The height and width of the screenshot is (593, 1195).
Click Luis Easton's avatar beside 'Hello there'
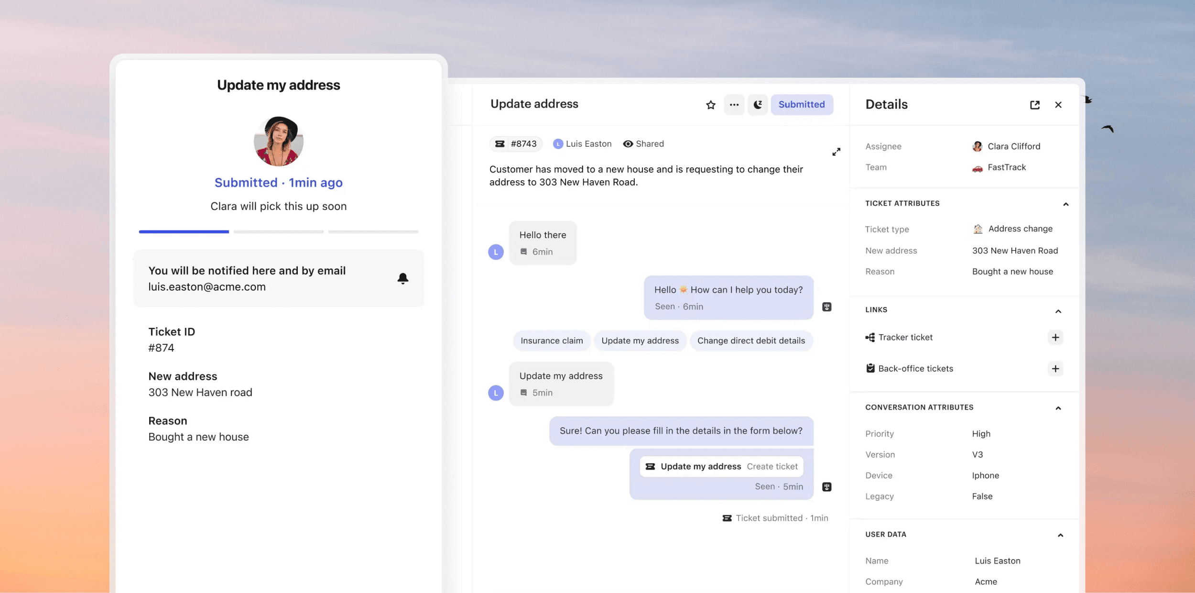tap(496, 252)
